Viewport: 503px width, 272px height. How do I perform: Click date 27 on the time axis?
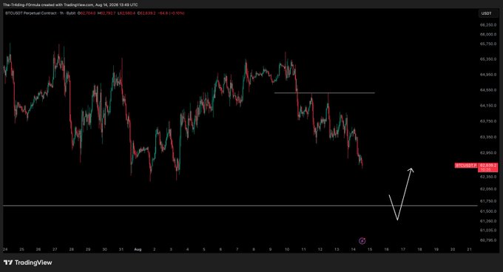click(55, 249)
